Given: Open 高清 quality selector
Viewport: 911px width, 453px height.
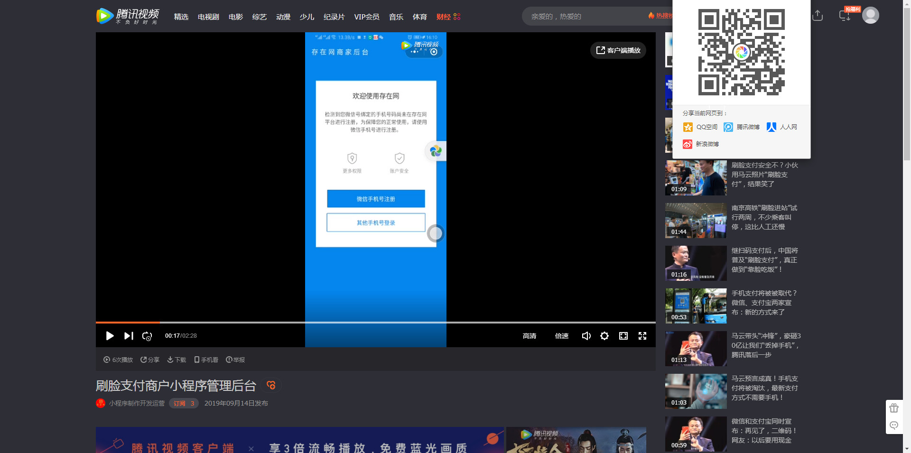Looking at the screenshot, I should [530, 336].
